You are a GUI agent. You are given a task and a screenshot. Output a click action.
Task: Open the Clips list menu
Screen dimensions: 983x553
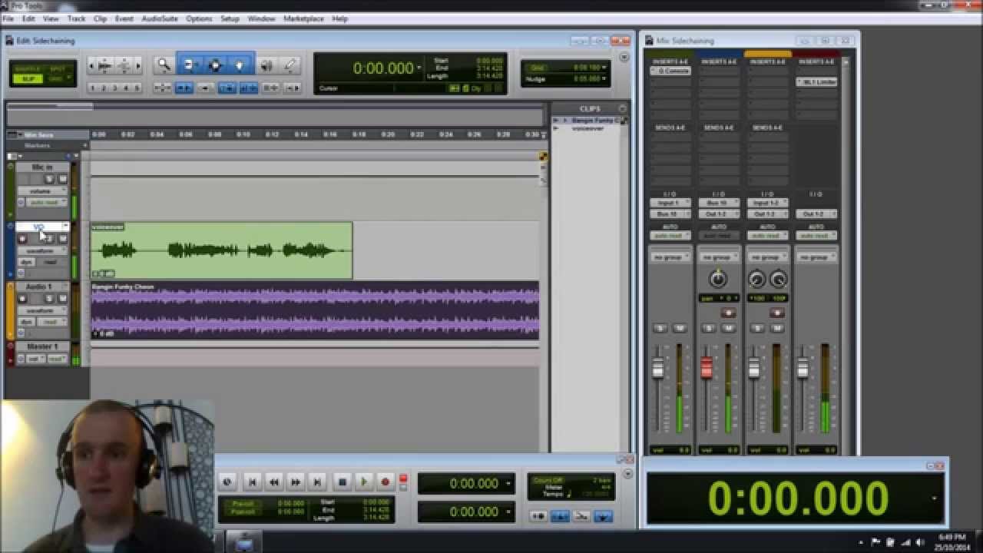pyautogui.click(x=623, y=109)
